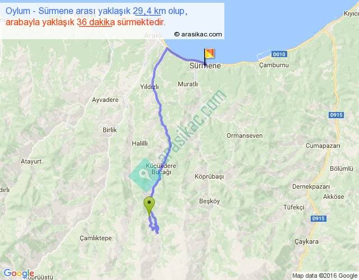This screenshot has width=359, height=280.
Task: Click the Yıldızlı village label
Action: click(150, 87)
